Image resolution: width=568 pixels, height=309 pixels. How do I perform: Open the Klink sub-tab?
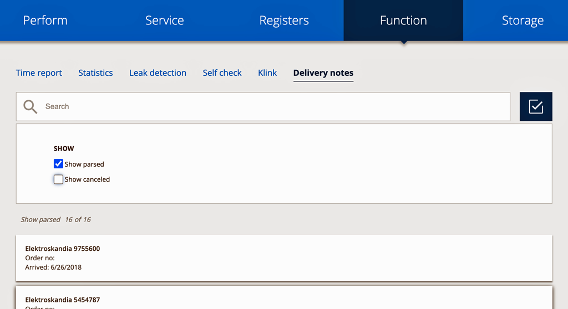[267, 73]
